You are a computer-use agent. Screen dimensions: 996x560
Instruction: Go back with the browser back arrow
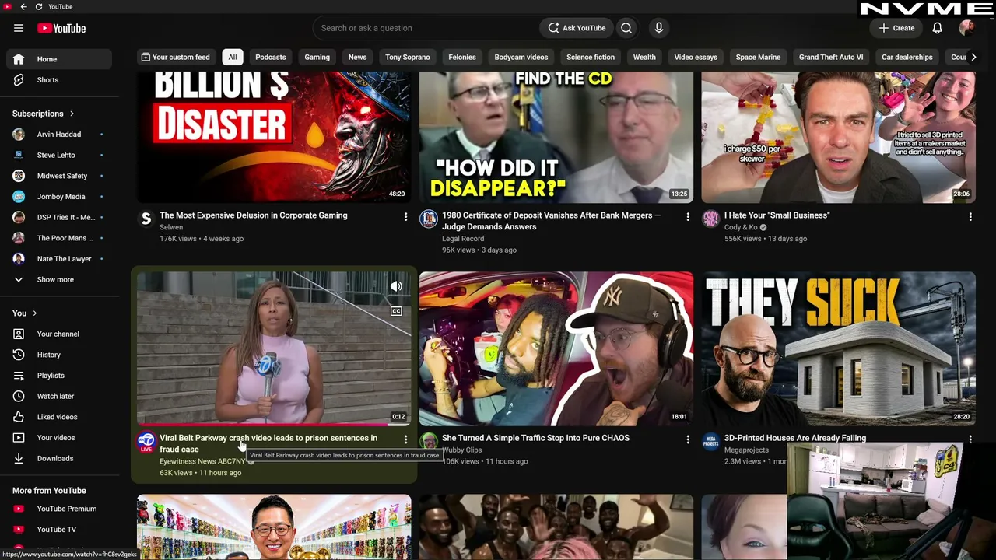pos(23,7)
